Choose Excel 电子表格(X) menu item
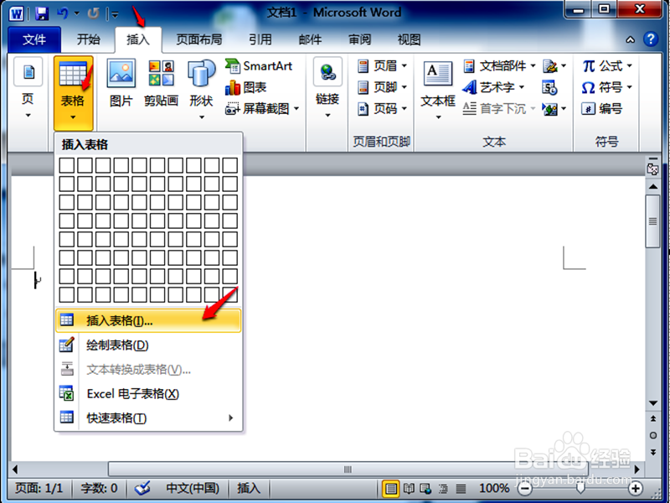670x503 pixels. pos(148,393)
